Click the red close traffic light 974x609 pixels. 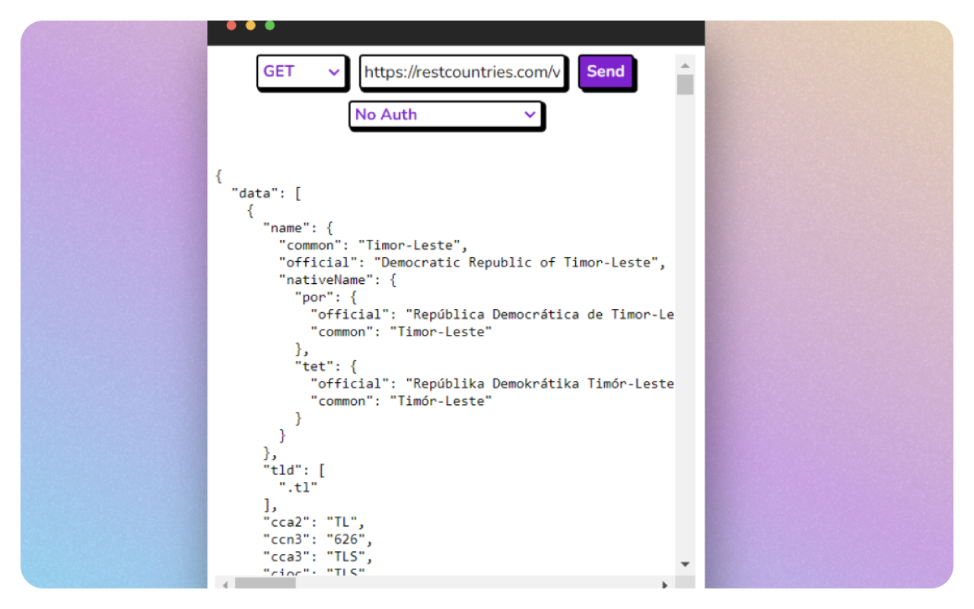[231, 24]
